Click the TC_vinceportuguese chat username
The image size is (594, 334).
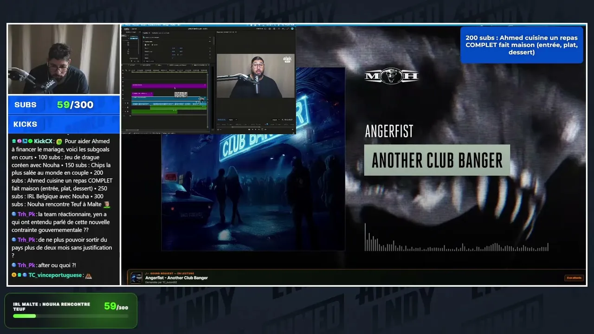tap(55, 275)
